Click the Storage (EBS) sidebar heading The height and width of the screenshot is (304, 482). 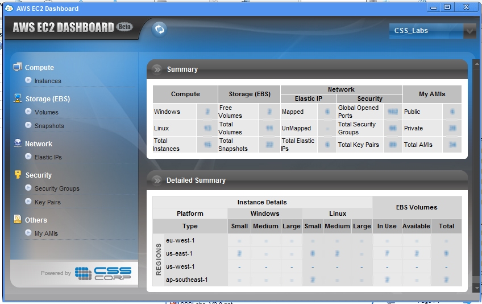[x=48, y=99]
